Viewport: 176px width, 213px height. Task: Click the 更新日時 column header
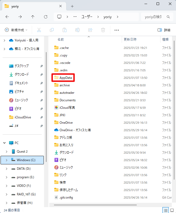click(x=130, y=39)
